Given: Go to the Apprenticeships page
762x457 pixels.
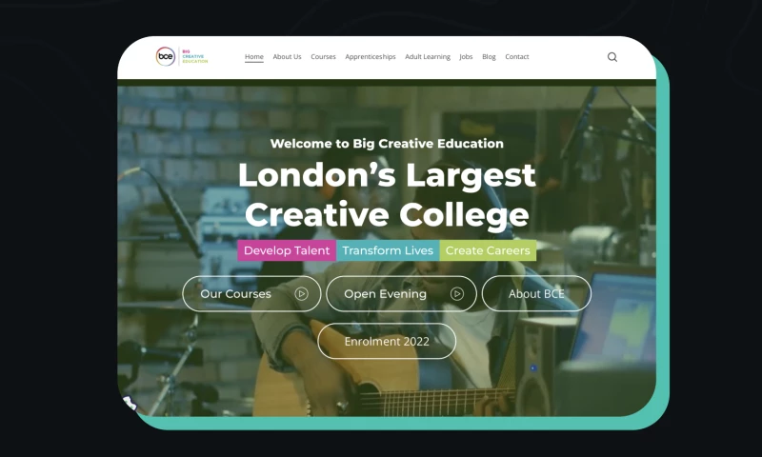Looking at the screenshot, I should tap(371, 57).
